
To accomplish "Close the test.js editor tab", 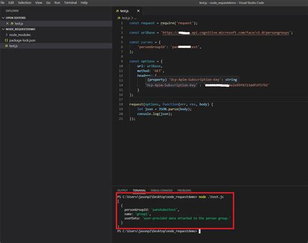I will 138,11.
